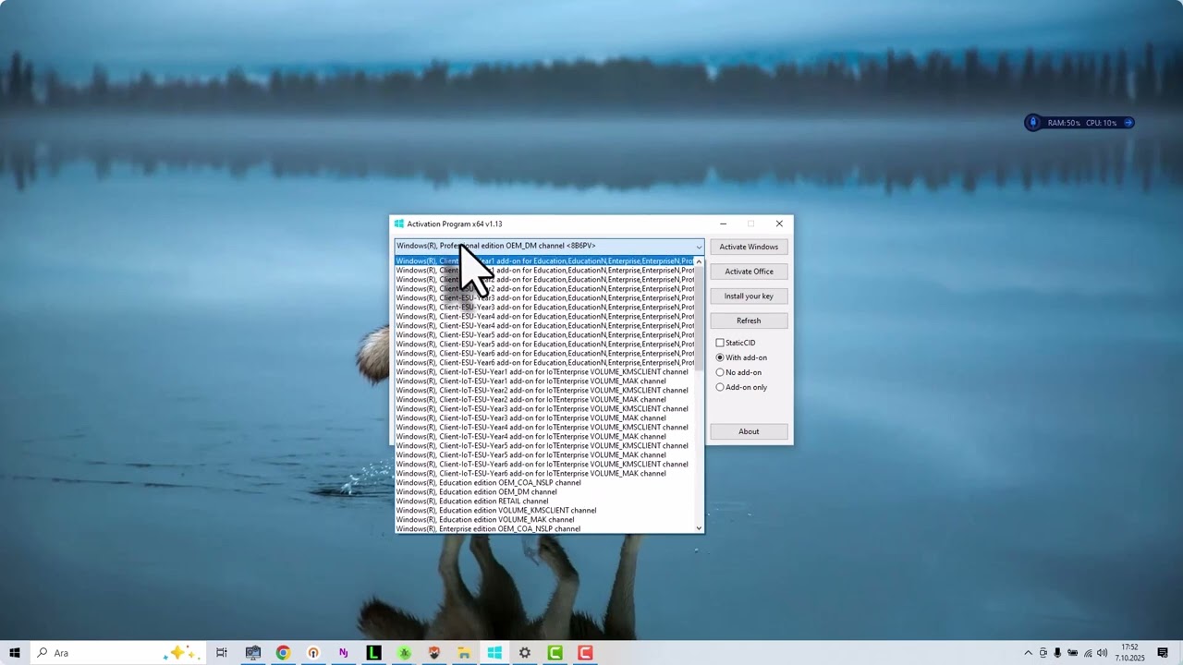Open the volume speaker tray icon
The width and height of the screenshot is (1183, 665).
point(1102,653)
